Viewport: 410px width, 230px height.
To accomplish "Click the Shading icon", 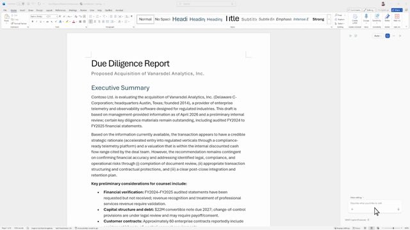I will click(120, 22).
